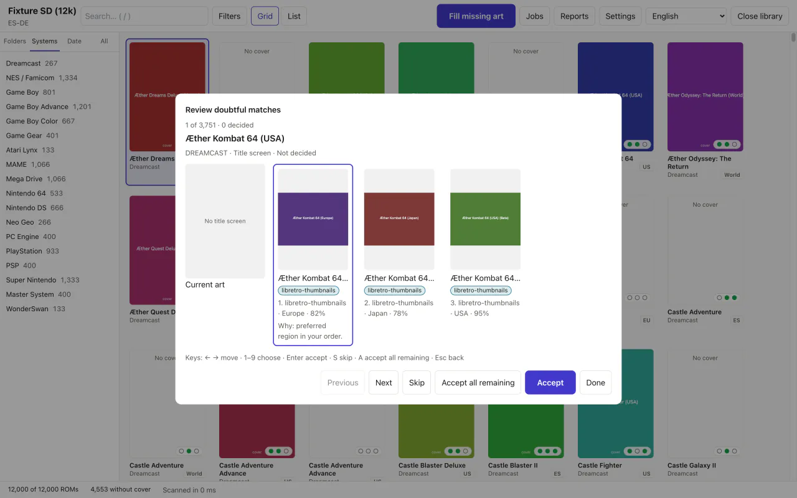Select Game Boy Color system
This screenshot has width=797, height=498.
pyautogui.click(x=59, y=121)
